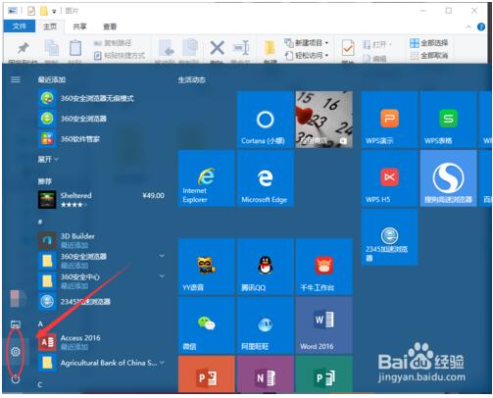Open Access 2016 in app list
This screenshot has width=493, height=398.
click(101, 342)
